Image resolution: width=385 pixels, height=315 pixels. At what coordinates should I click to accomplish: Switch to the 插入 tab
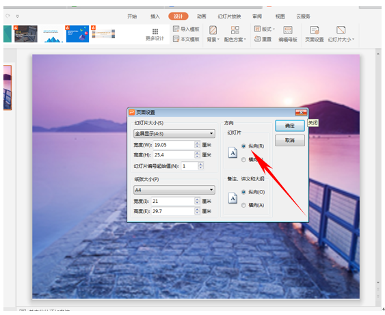pyautogui.click(x=155, y=16)
